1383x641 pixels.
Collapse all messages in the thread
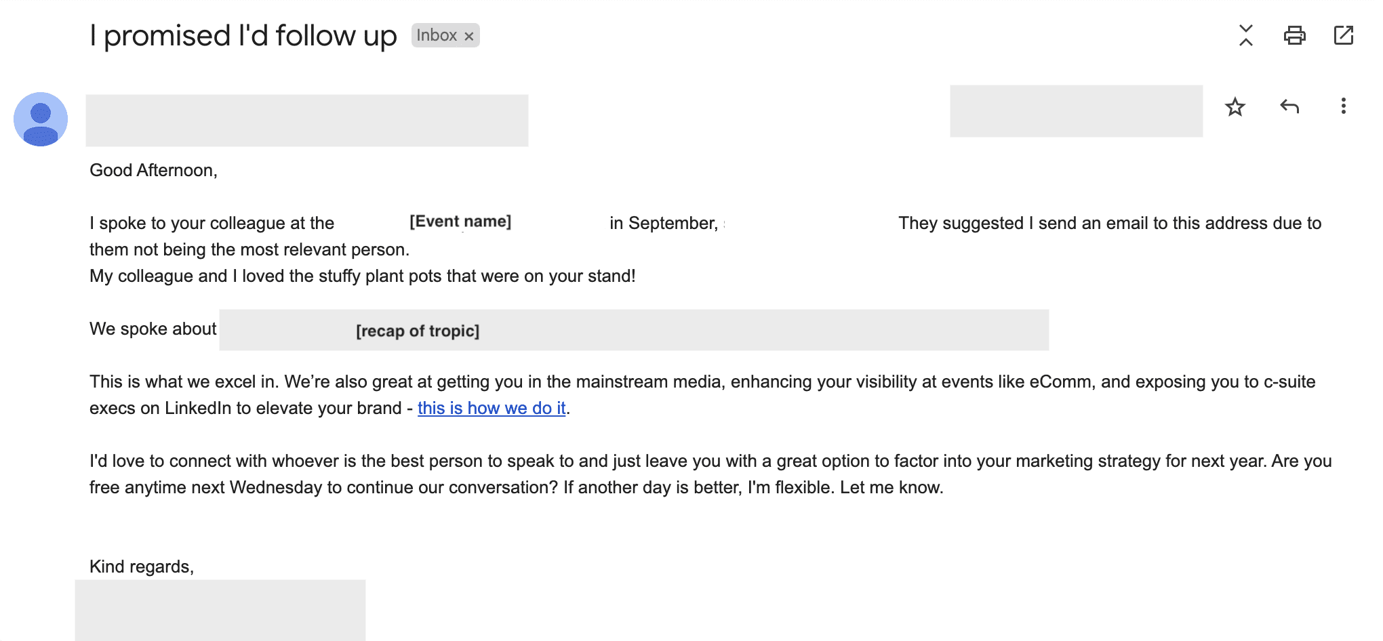point(1245,35)
